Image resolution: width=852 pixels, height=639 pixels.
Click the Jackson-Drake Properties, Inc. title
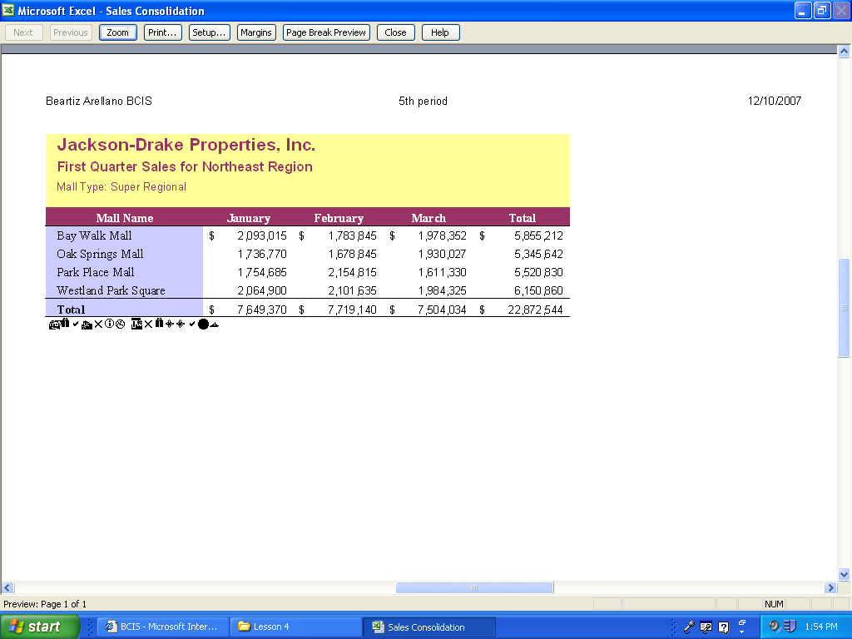click(186, 145)
